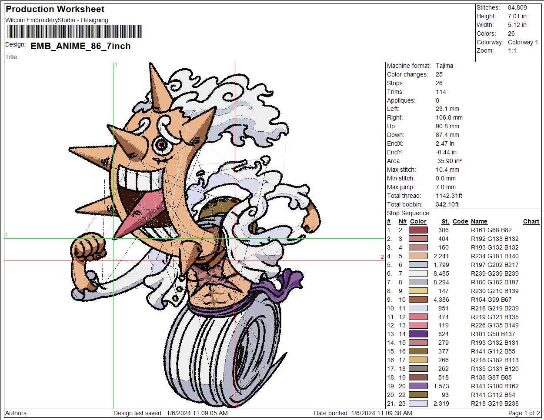This screenshot has height=420, width=544.
Task: Click the St. column header
Action: (x=445, y=221)
